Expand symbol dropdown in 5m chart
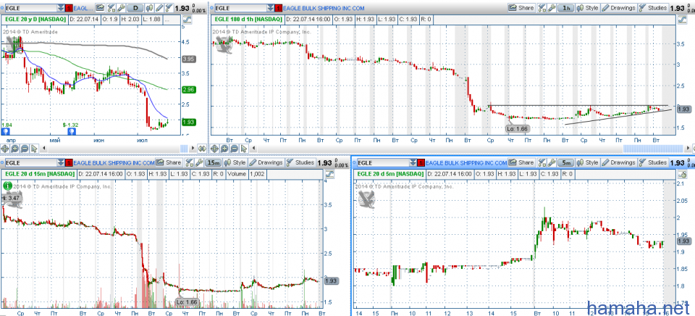This screenshot has width=695, height=316. click(x=413, y=162)
